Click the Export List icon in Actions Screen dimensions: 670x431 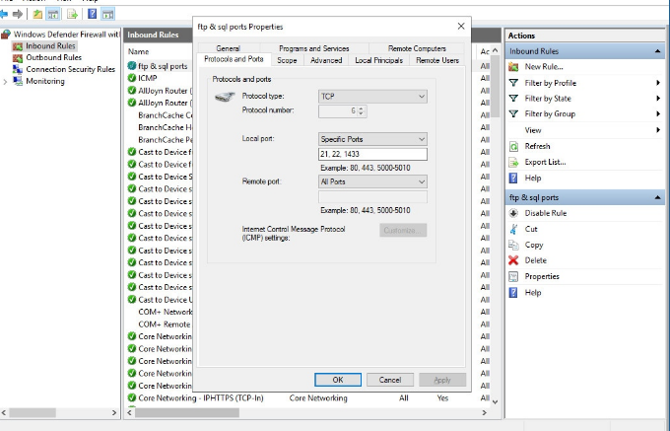513,162
